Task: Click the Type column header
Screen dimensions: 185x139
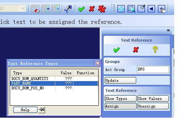Action: click(33, 73)
